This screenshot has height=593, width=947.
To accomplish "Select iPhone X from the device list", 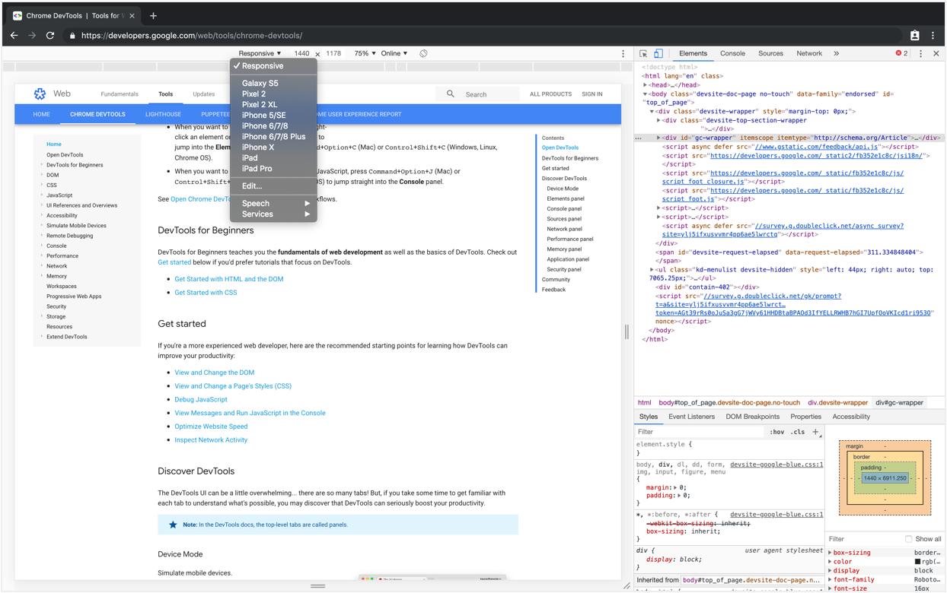I will coord(258,147).
